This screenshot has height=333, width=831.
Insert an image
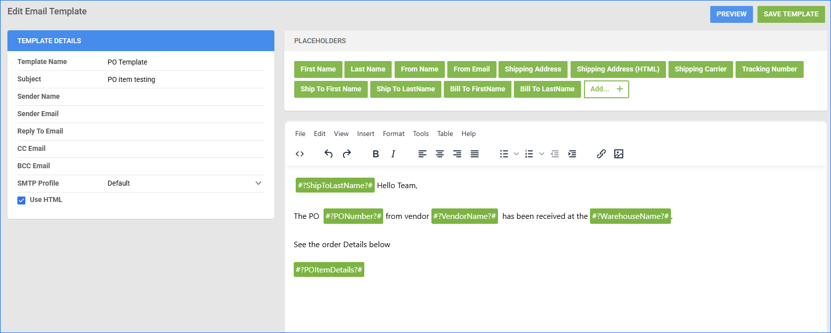(619, 154)
